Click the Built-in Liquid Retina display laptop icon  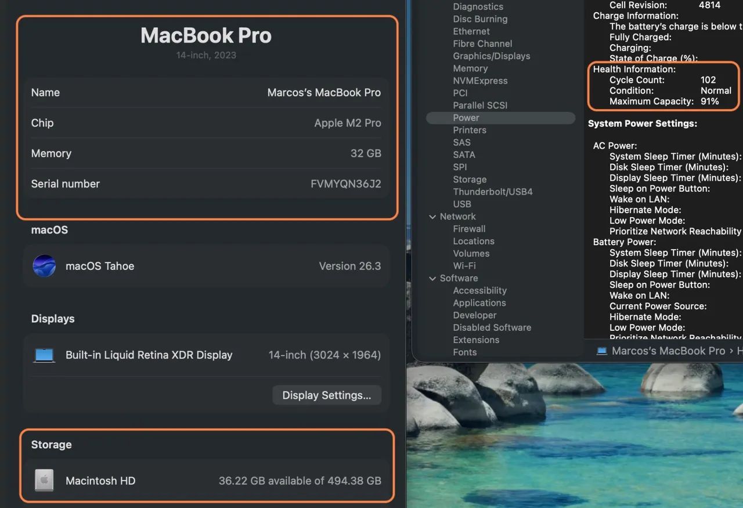point(44,355)
